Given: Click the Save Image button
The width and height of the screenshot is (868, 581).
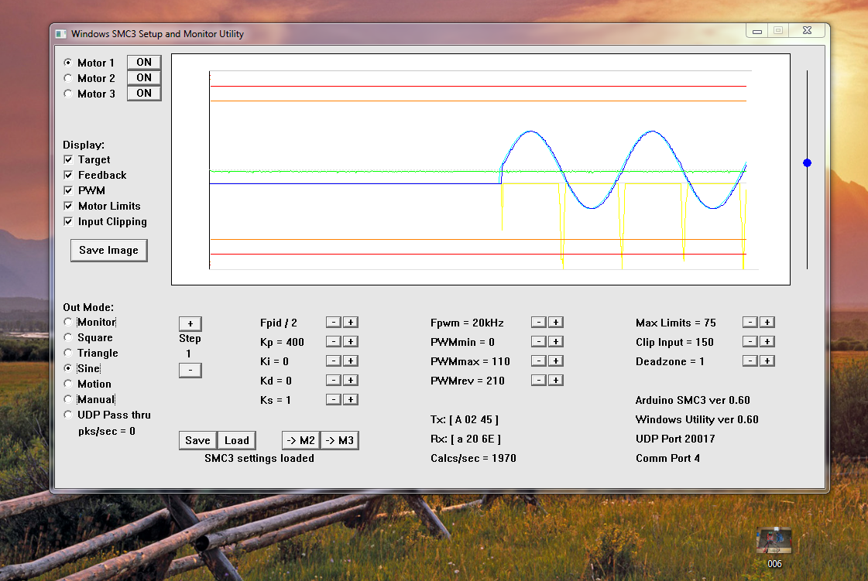Looking at the screenshot, I should point(108,251).
